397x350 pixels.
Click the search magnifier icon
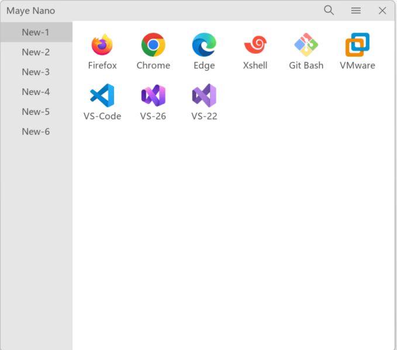(x=329, y=10)
